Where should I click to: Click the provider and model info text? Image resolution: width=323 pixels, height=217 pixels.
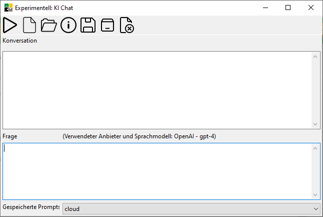coord(139,136)
